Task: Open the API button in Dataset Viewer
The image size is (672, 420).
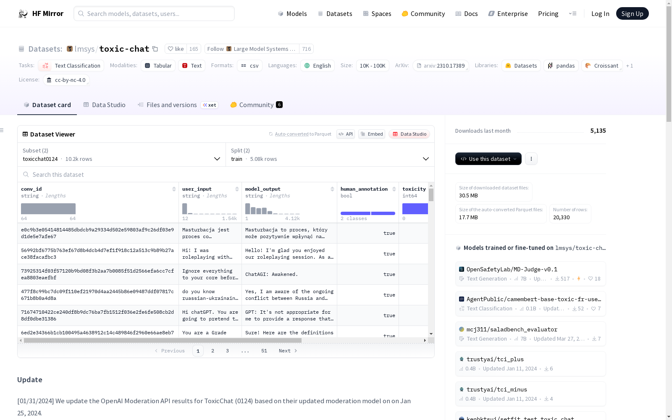Action: pos(345,134)
